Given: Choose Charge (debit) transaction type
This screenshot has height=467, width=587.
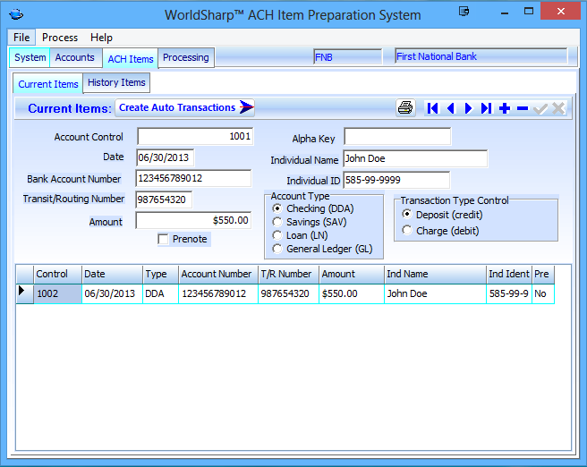Looking at the screenshot, I should [x=407, y=231].
